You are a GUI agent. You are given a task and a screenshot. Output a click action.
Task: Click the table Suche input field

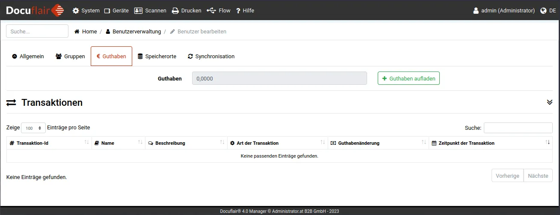[518, 128]
